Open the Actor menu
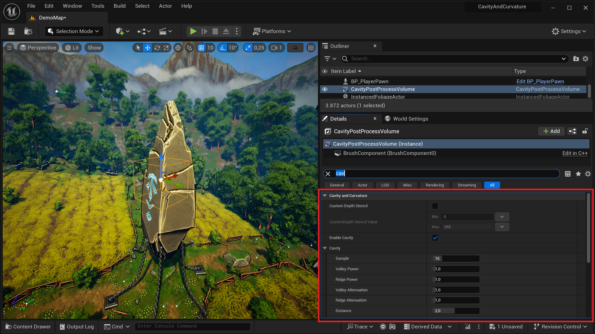This screenshot has width=595, height=334. (x=165, y=6)
